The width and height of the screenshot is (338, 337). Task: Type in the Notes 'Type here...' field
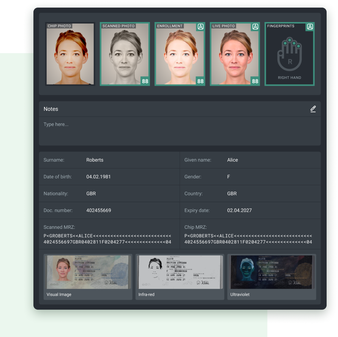point(180,131)
